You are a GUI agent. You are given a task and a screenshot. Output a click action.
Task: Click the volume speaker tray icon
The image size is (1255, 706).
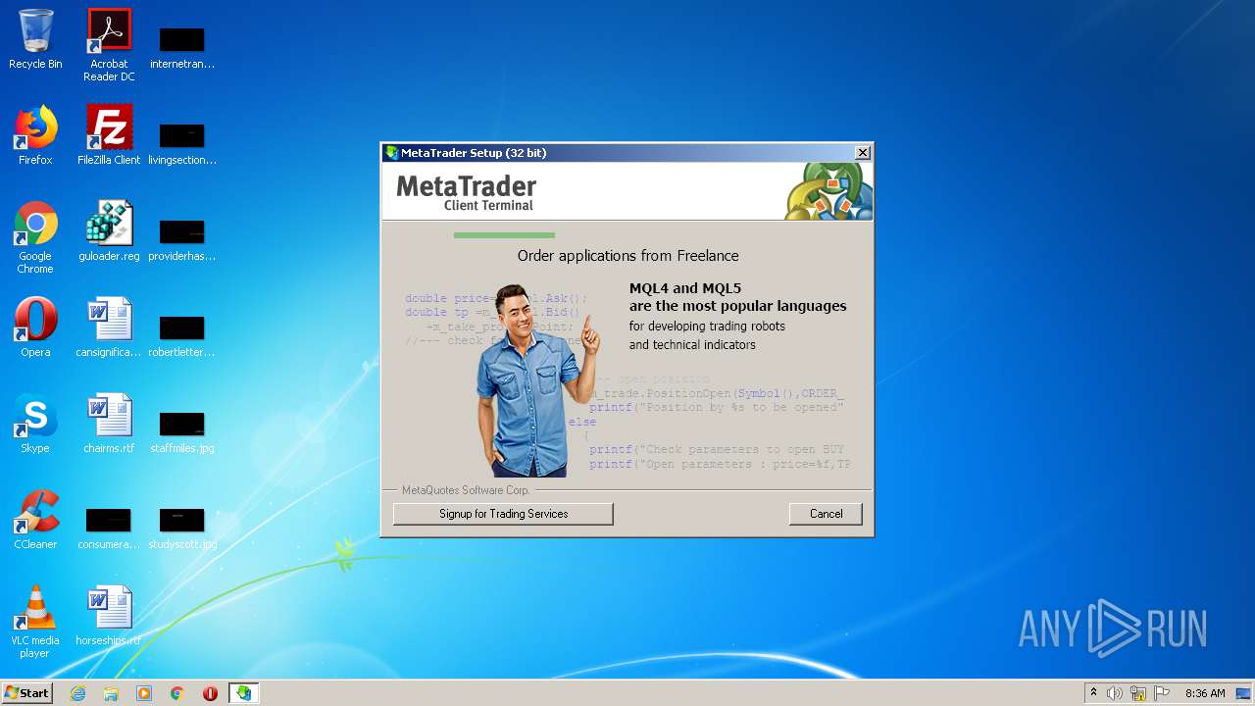point(1115,693)
